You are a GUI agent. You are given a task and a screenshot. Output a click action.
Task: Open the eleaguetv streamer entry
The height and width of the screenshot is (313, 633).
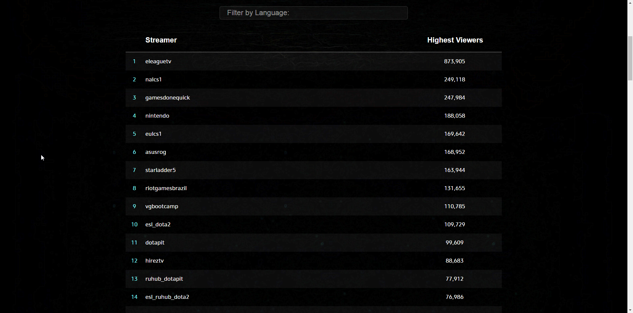tap(158, 61)
